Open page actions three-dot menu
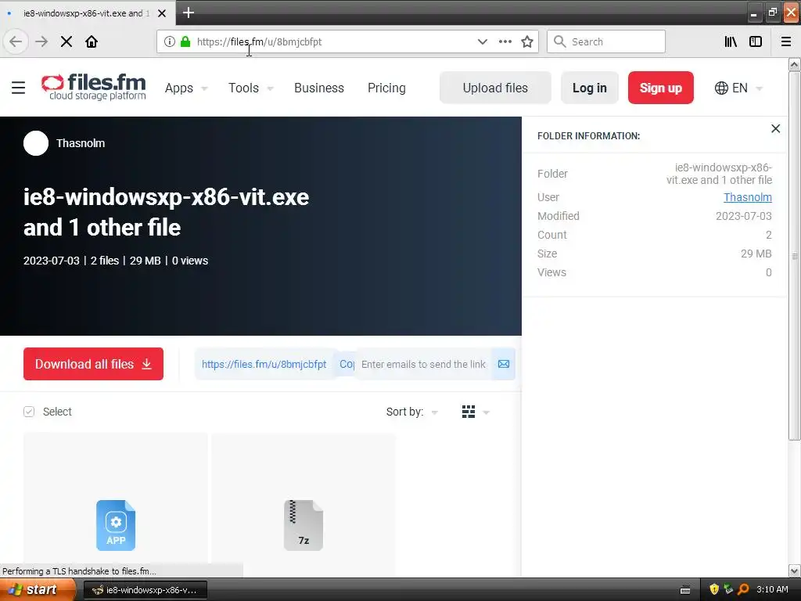Viewport: 801px width, 601px height. pyautogui.click(x=505, y=41)
